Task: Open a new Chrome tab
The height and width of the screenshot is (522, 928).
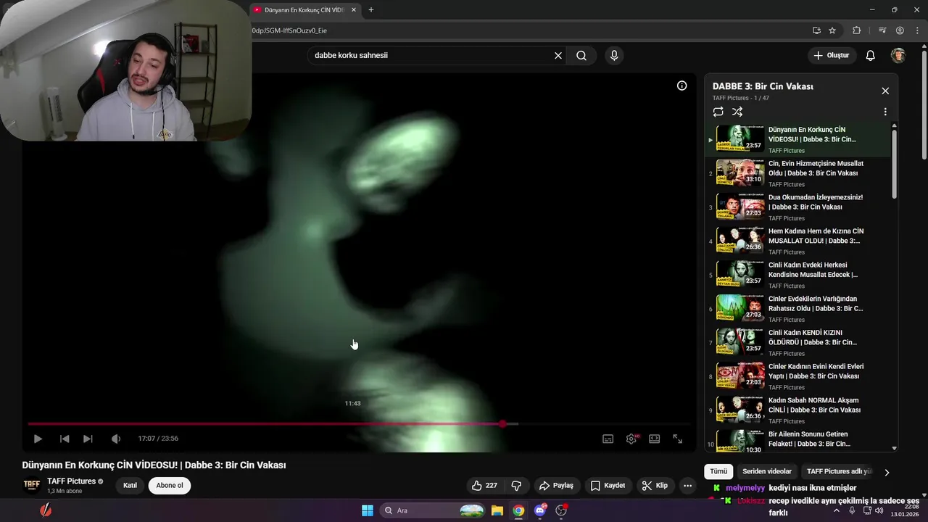Action: point(371,10)
